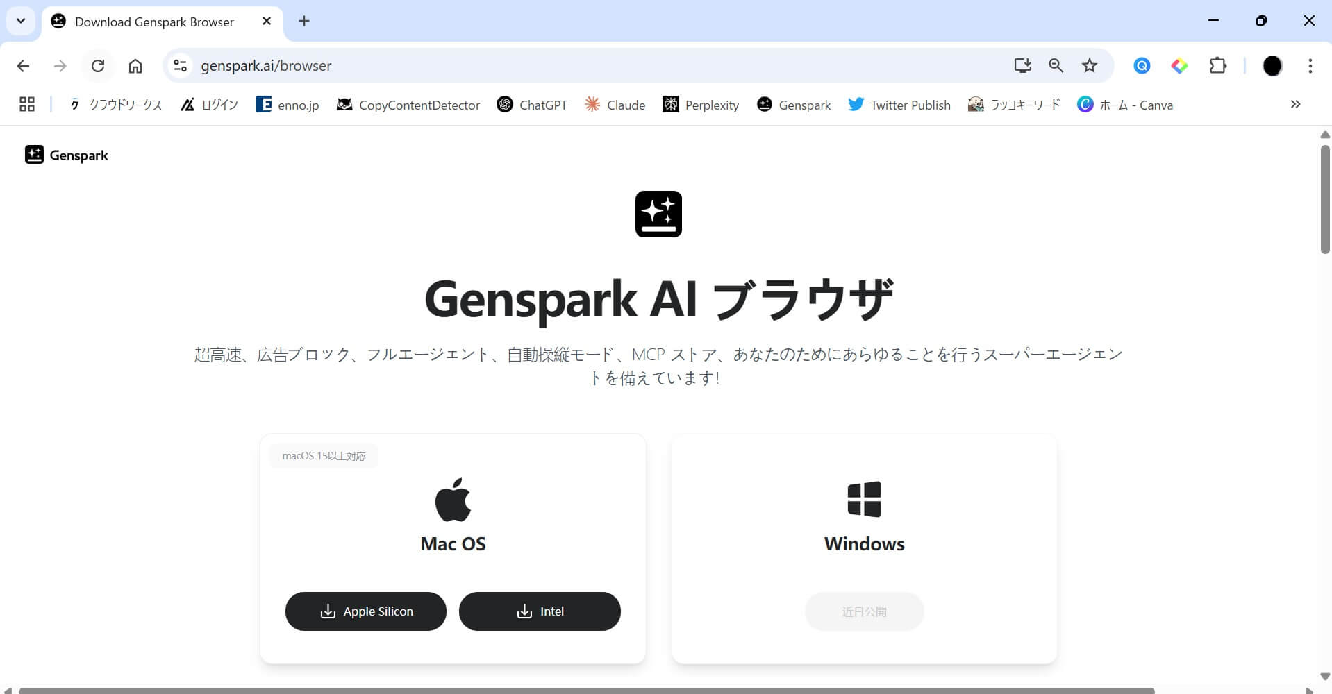The width and height of the screenshot is (1332, 694).
Task: Open the Extensions puzzle icon
Action: tap(1217, 66)
